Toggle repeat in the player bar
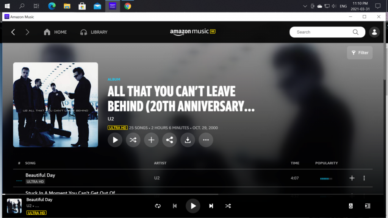388x218 pixels. tap(158, 206)
